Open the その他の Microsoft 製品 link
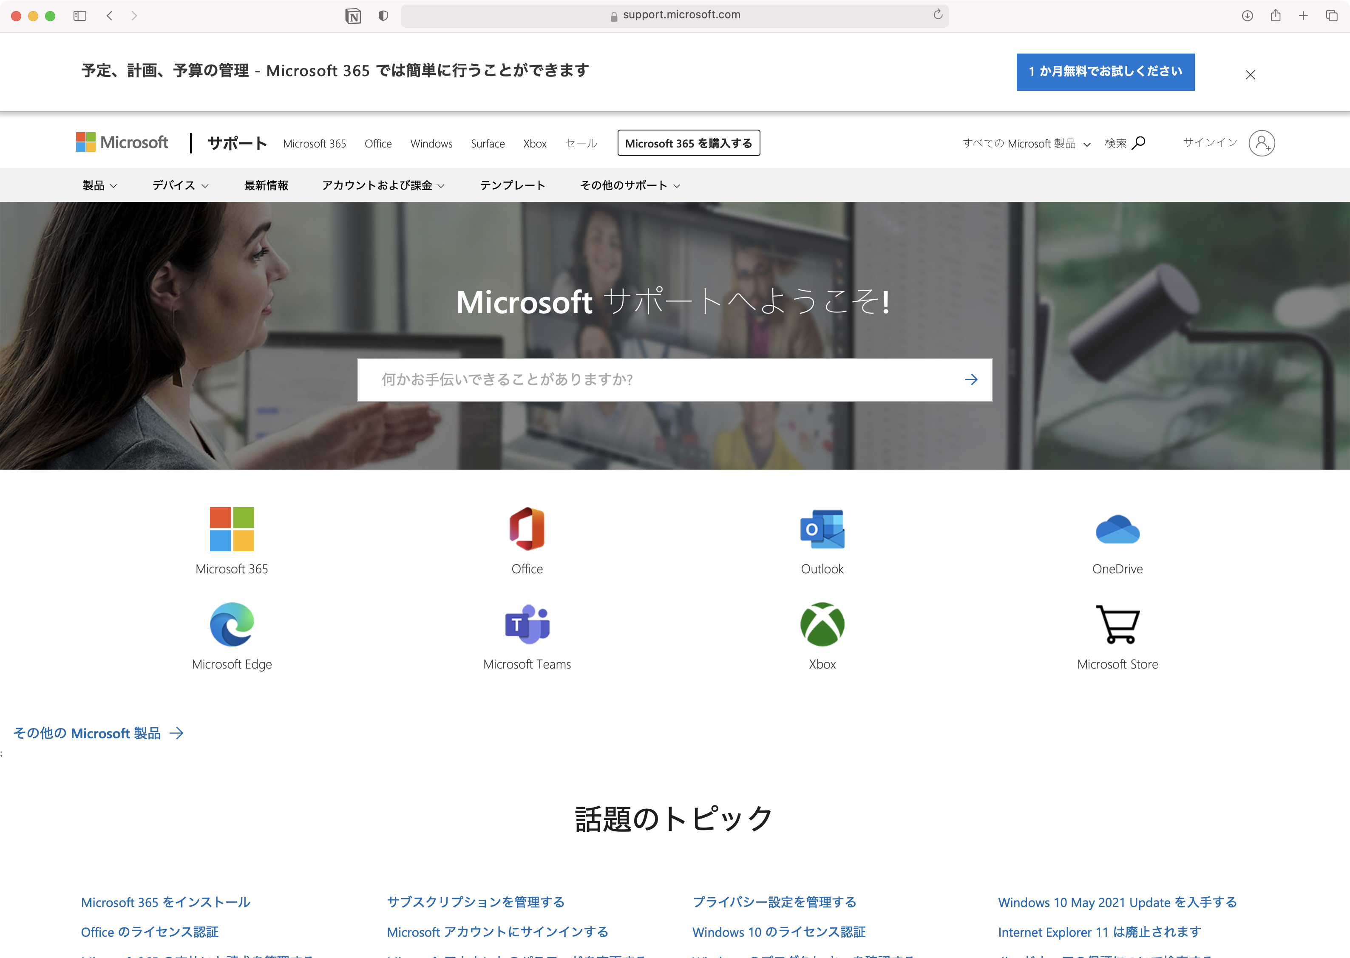1350x958 pixels. coord(98,733)
